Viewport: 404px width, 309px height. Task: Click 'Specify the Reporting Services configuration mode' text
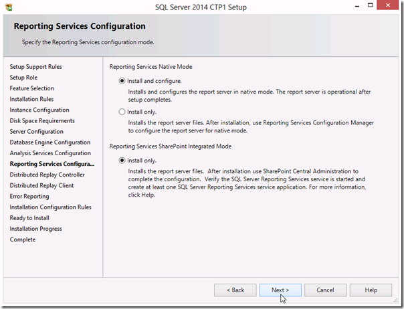(88, 42)
